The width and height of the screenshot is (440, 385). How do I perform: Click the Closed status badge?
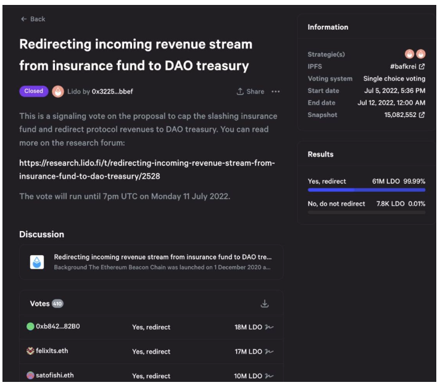pyautogui.click(x=34, y=91)
